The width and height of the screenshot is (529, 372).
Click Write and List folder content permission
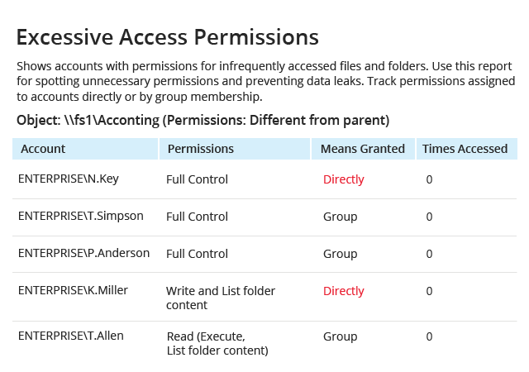click(x=221, y=298)
